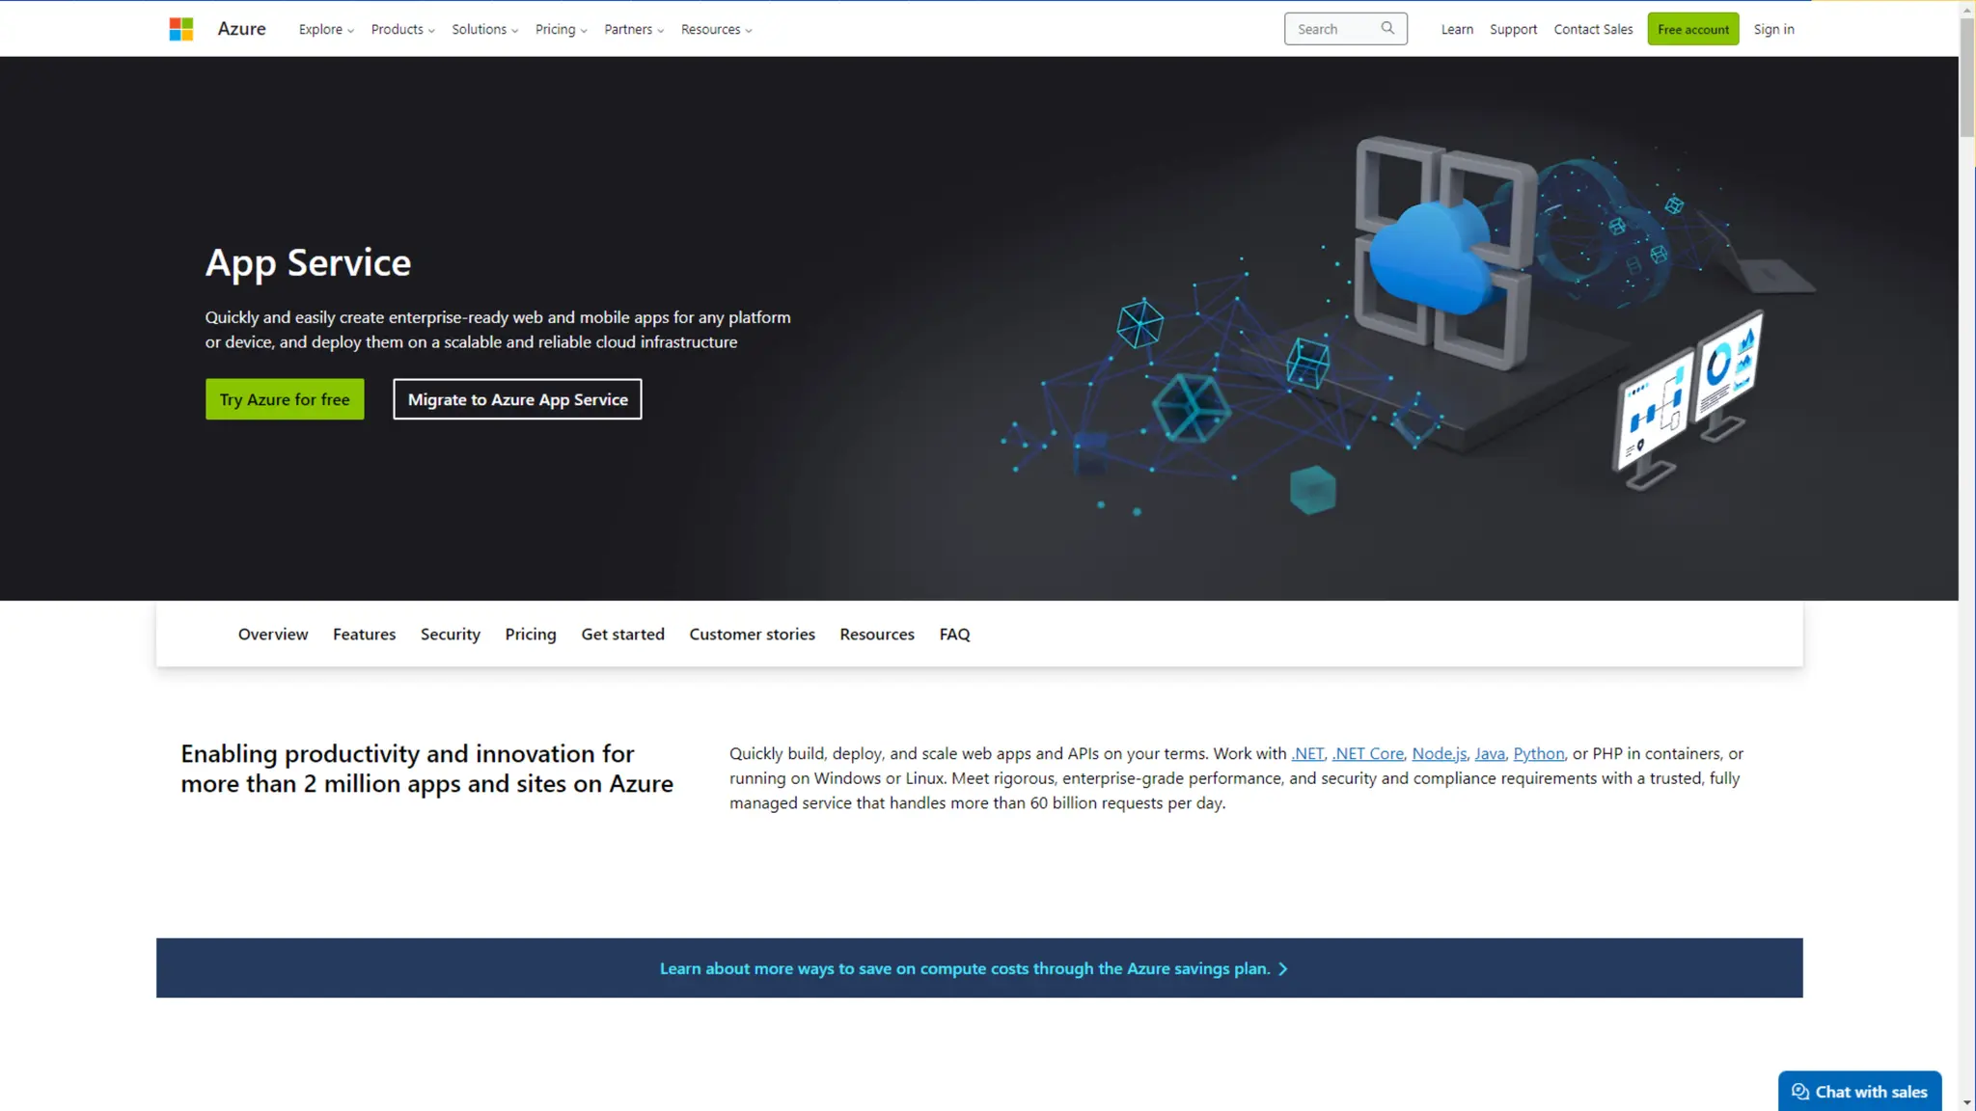Image resolution: width=1976 pixels, height=1111 pixels.
Task: Expand the Solutions dropdown menu
Action: point(484,29)
